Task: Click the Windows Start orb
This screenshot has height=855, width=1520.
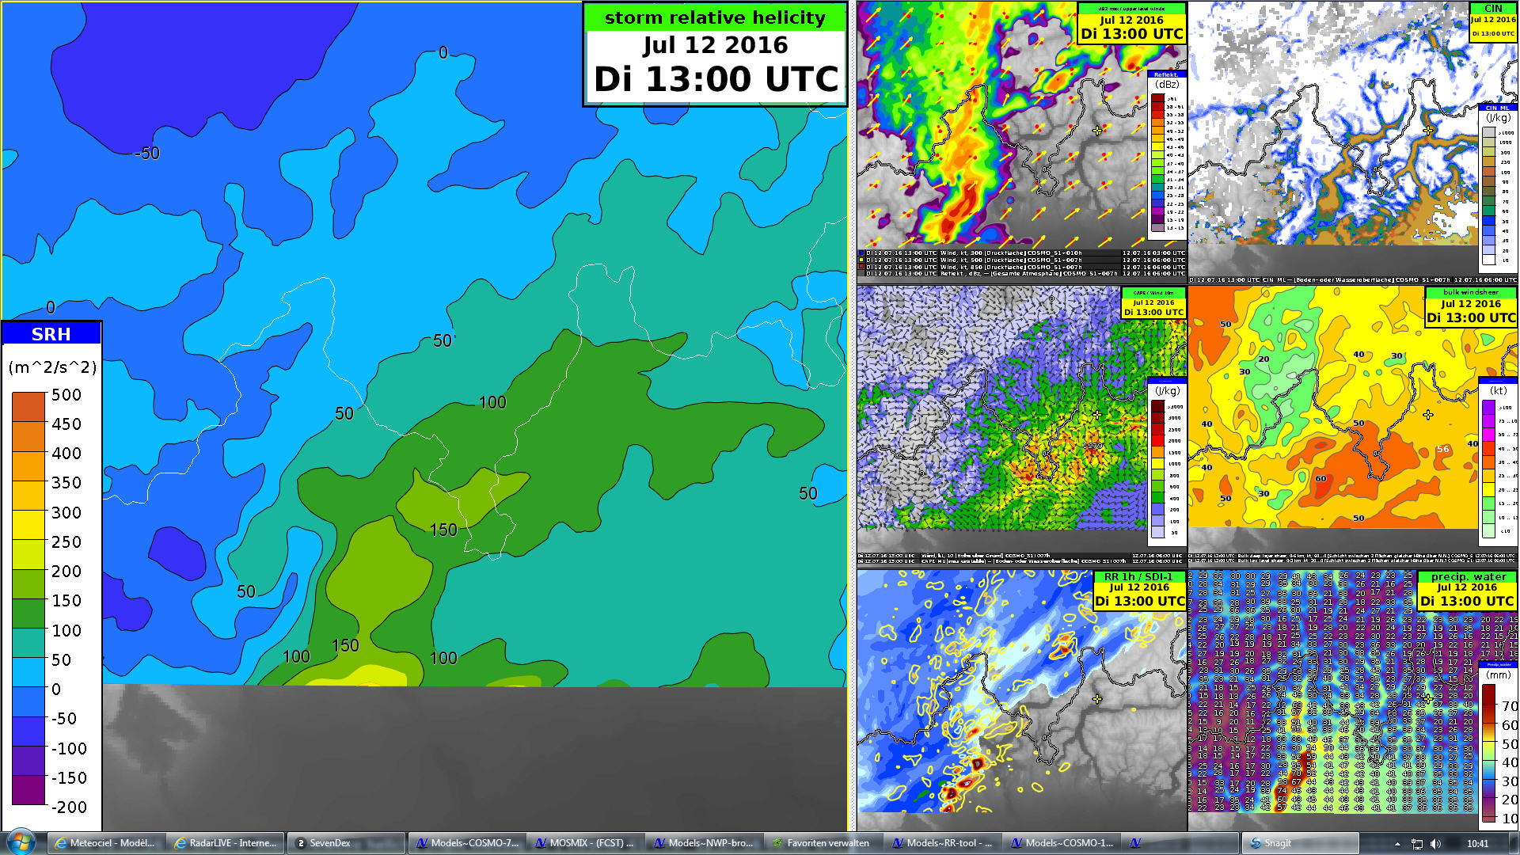Action: 20,842
